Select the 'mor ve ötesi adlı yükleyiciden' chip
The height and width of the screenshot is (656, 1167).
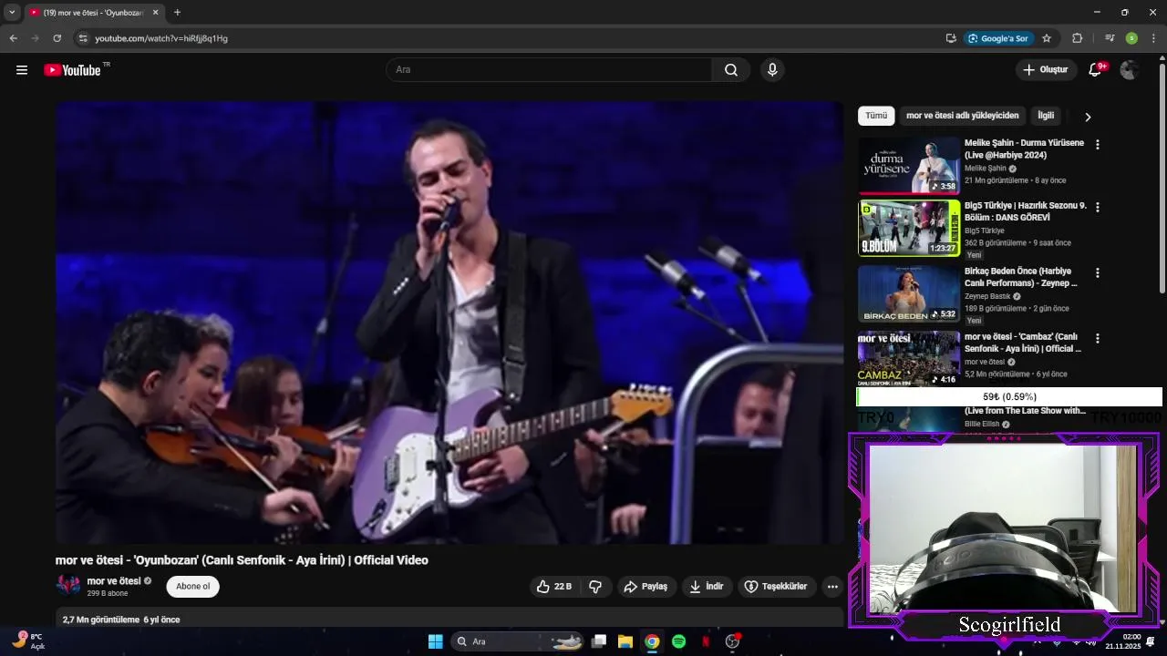[x=962, y=116]
